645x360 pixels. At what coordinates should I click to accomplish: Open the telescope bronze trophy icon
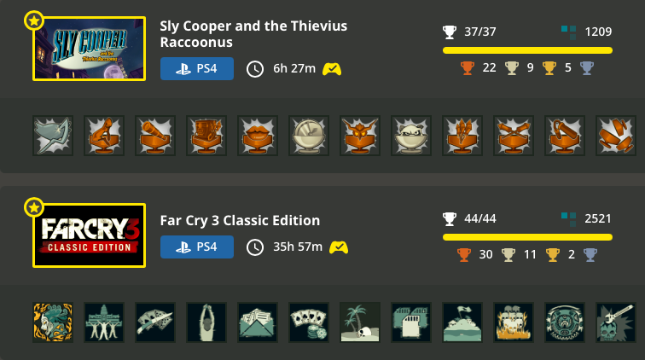[155, 136]
